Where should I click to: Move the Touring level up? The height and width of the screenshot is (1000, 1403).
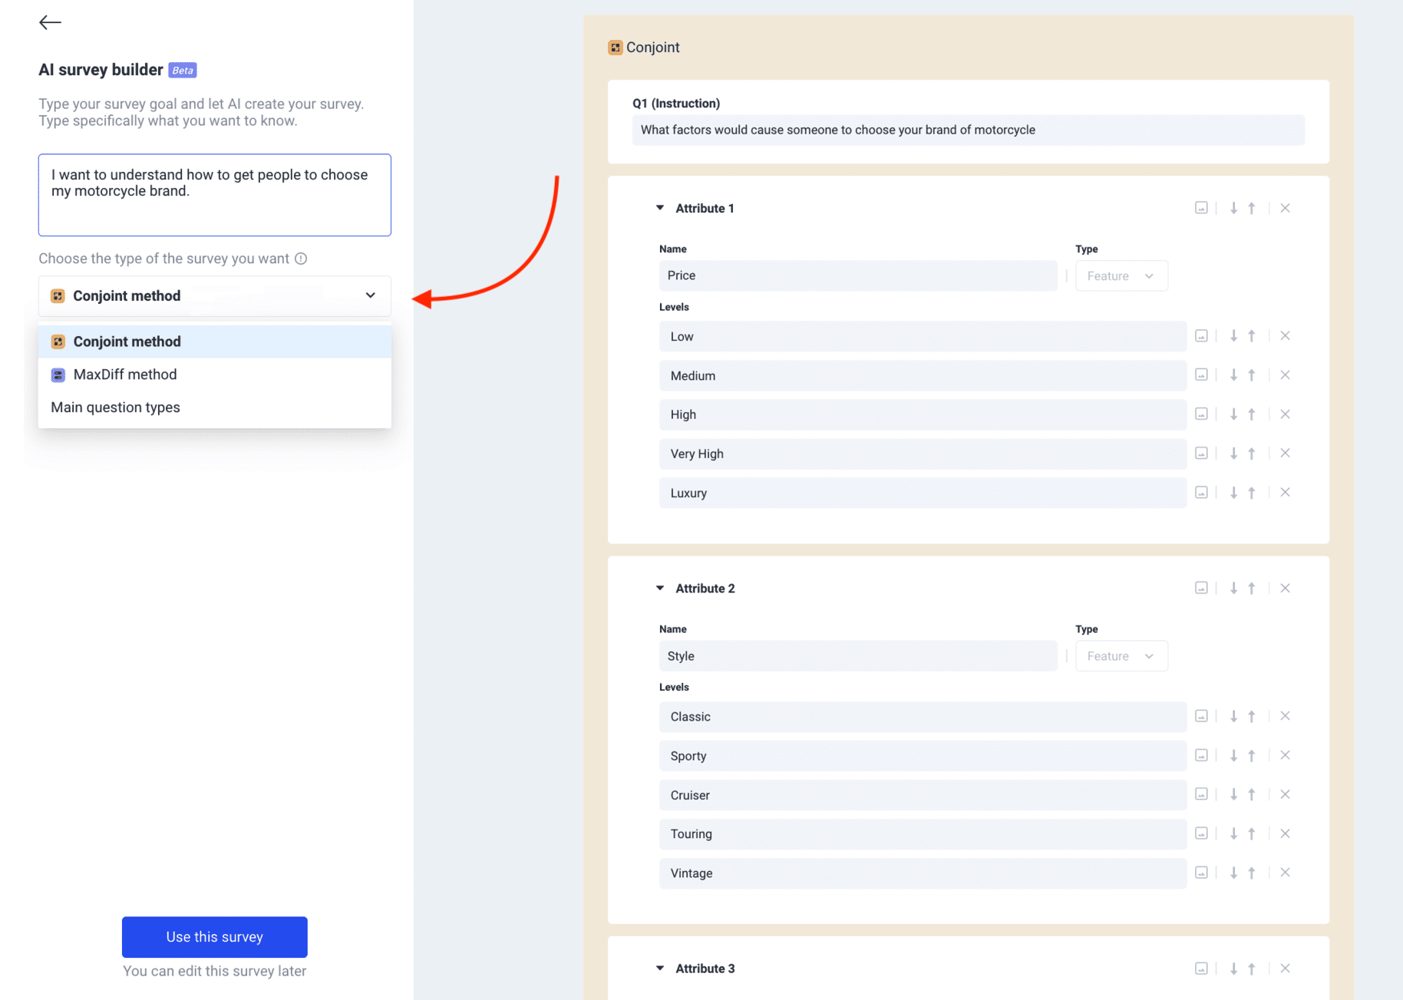tap(1251, 833)
